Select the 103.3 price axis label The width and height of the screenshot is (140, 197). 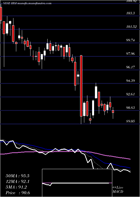(x=130, y=13)
